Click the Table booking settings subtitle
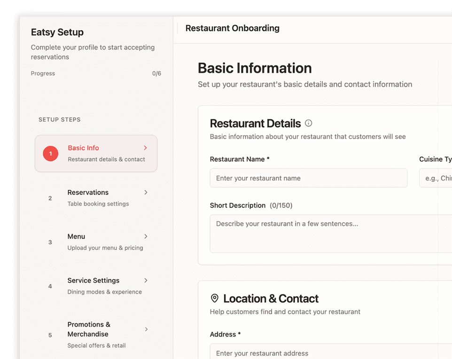452x359 pixels. [98, 204]
